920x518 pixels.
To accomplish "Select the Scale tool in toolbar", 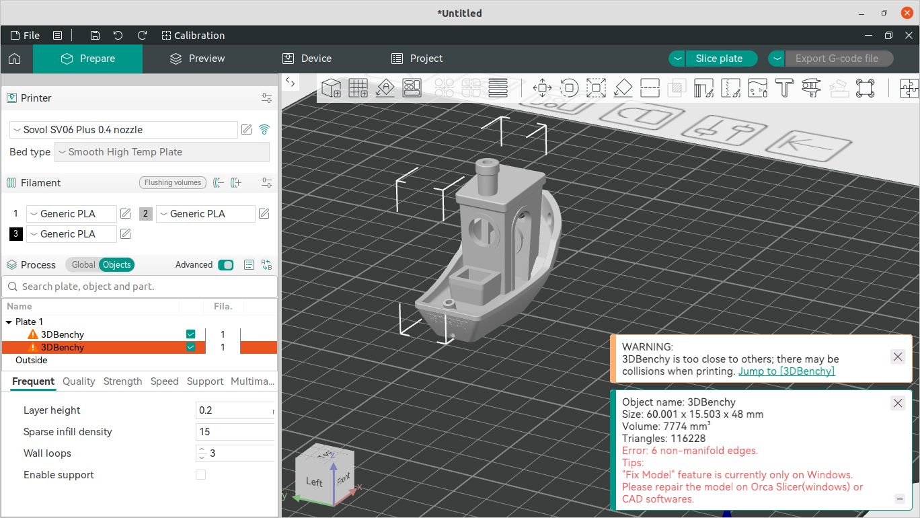I will pyautogui.click(x=596, y=87).
